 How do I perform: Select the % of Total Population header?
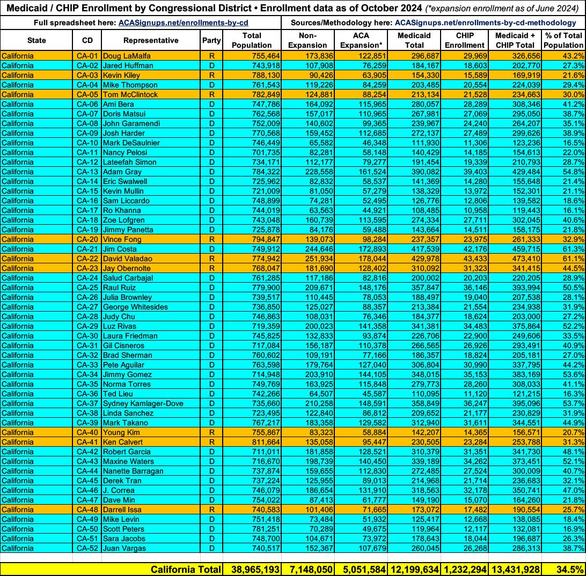coord(563,41)
